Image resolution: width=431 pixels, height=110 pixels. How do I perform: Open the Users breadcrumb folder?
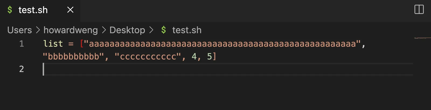[x=20, y=30]
